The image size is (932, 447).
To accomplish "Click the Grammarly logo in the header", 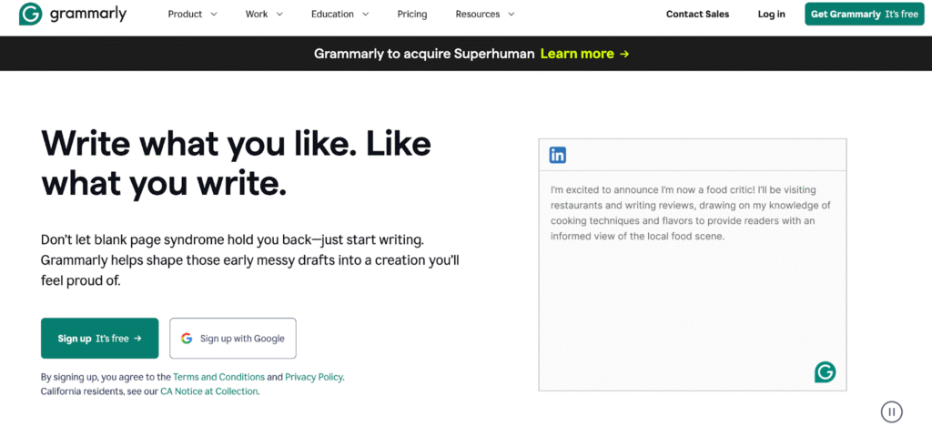I will pyautogui.click(x=73, y=15).
